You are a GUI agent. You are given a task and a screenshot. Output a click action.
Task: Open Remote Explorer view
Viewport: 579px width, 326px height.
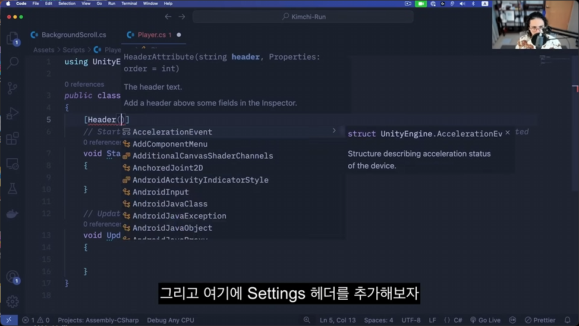point(12,164)
